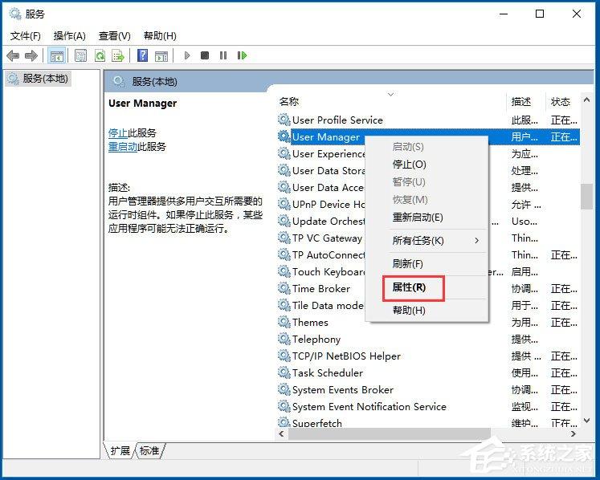
Task: Click the horizontal scrollbar left arrow
Action: tap(282, 433)
